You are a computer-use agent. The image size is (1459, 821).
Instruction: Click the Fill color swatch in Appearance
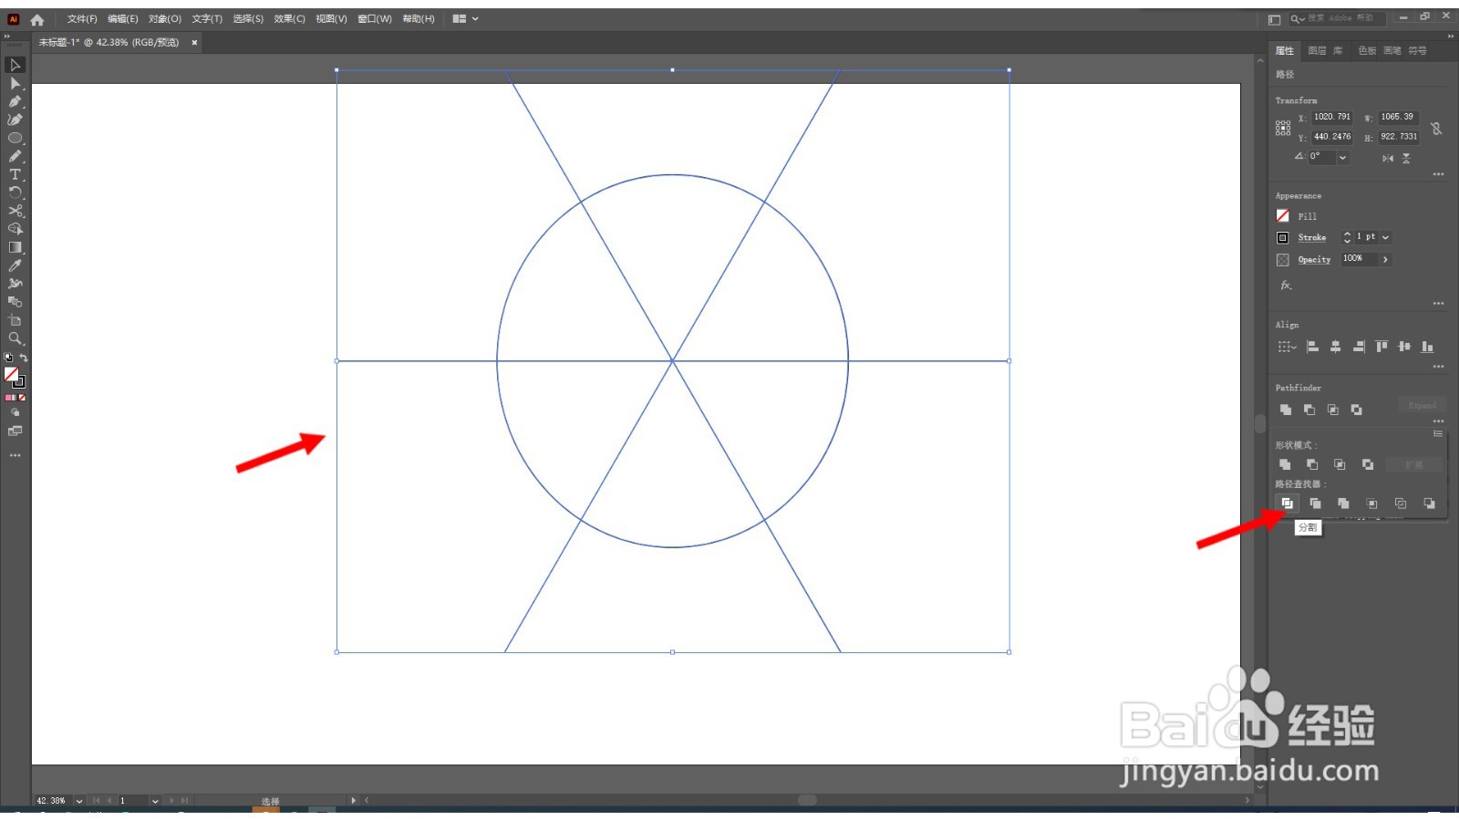(x=1282, y=216)
